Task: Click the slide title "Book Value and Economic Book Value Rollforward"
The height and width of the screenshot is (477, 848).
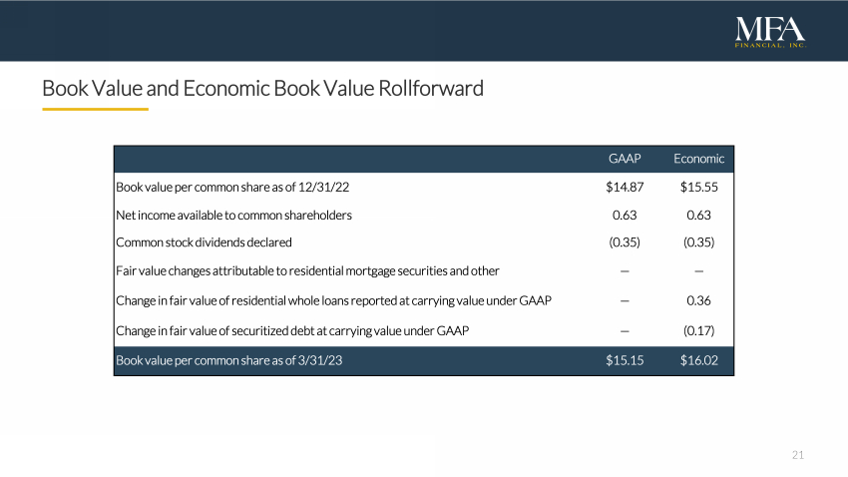Action: pos(262,89)
